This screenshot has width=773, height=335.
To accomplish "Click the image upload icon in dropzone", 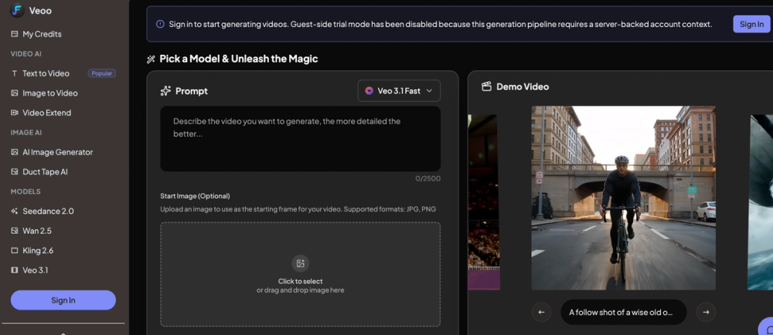I will pos(300,263).
